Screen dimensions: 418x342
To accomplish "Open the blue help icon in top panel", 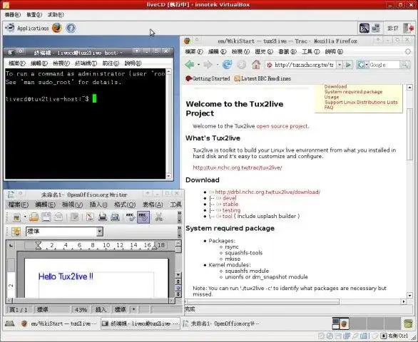I will [x=71, y=28].
